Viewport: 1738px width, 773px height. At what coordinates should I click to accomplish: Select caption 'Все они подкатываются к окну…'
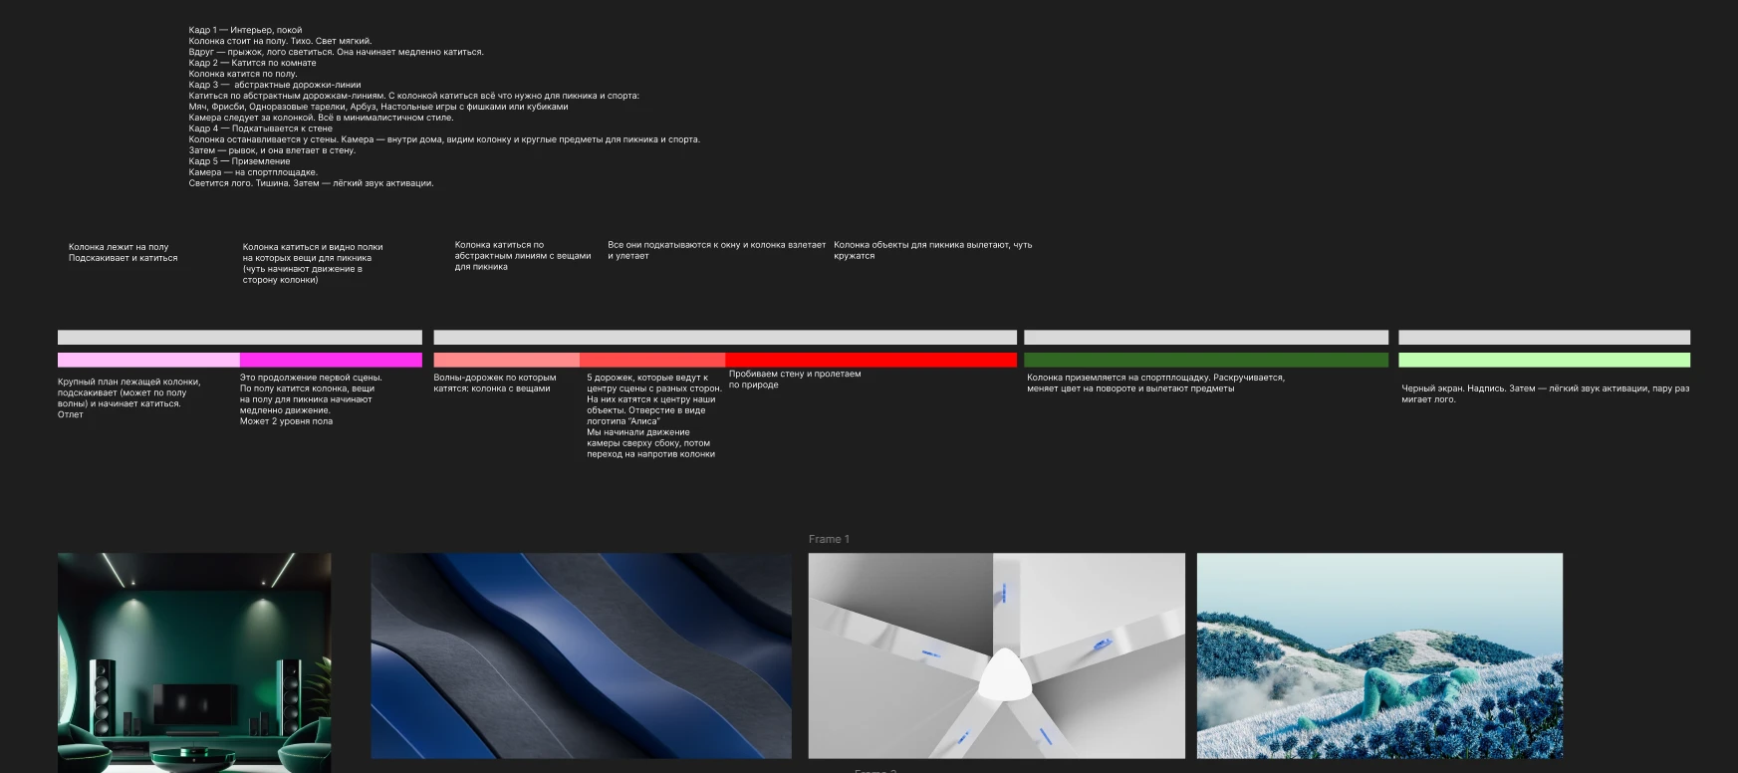(717, 250)
